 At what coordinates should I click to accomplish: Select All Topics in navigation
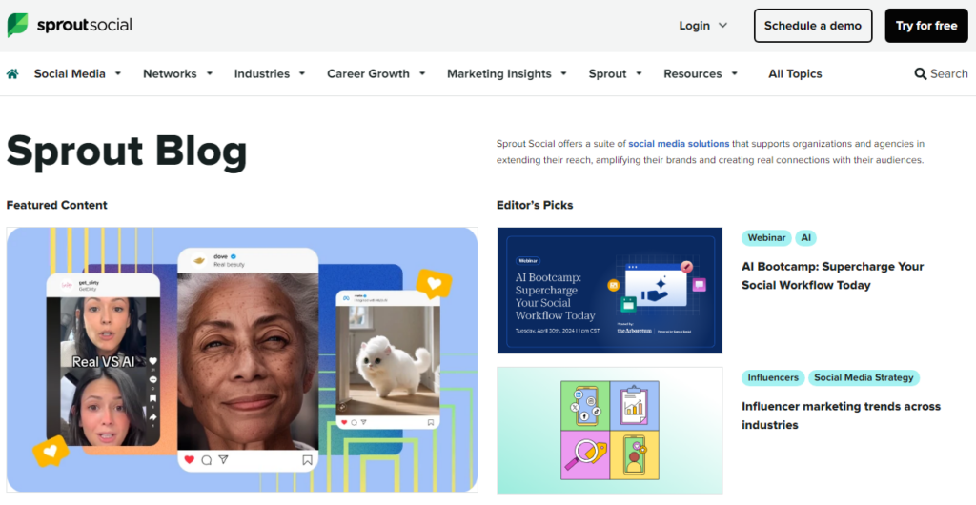coord(795,73)
